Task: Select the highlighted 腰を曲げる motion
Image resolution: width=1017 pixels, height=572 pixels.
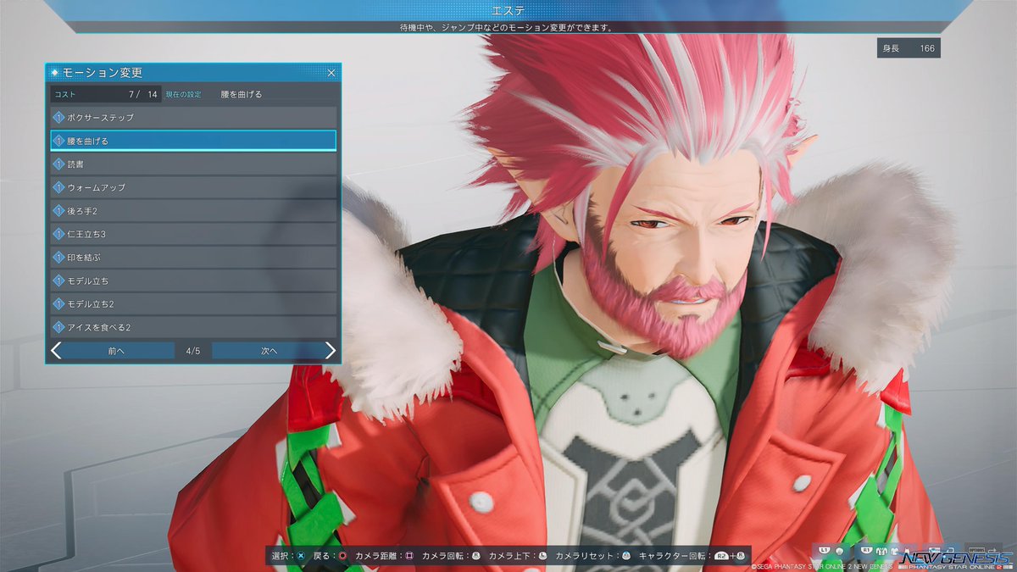Action: 193,141
